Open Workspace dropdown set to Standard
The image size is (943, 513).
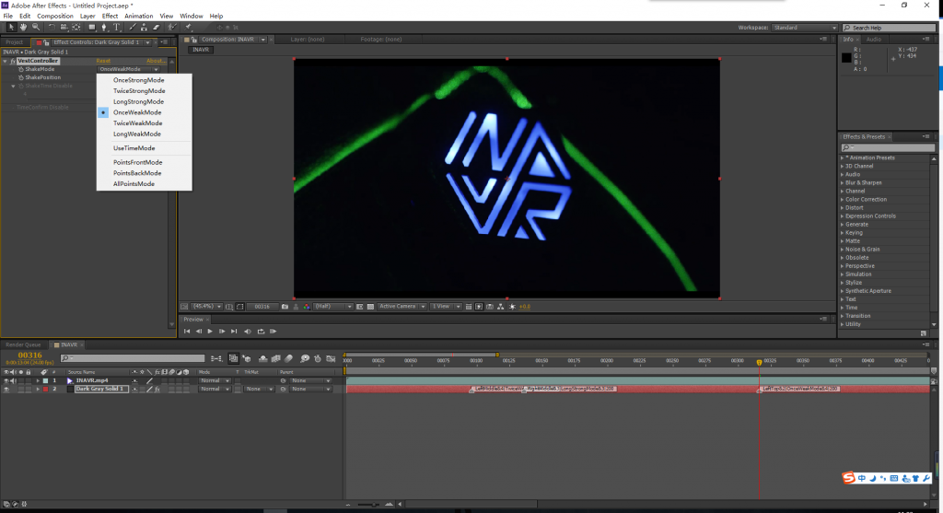[x=805, y=28]
